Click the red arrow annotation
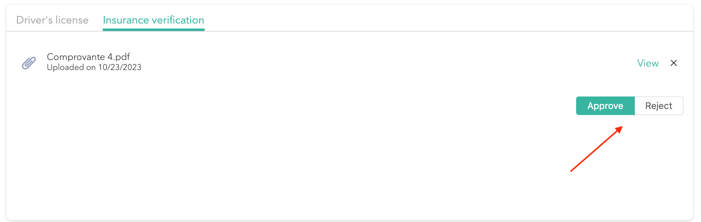701x222 pixels. 597,149
